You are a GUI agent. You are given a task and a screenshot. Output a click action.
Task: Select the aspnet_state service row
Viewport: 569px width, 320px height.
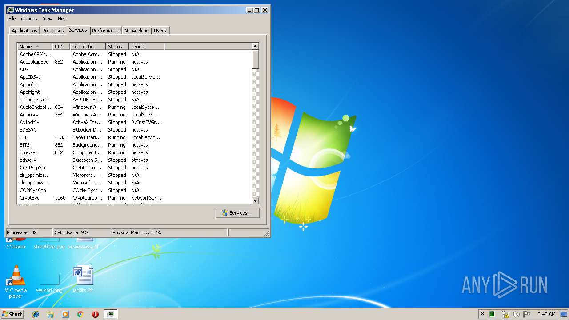click(x=134, y=100)
